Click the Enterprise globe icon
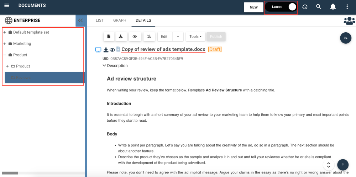Screen dimensions: 356x177 coord(9,20)
